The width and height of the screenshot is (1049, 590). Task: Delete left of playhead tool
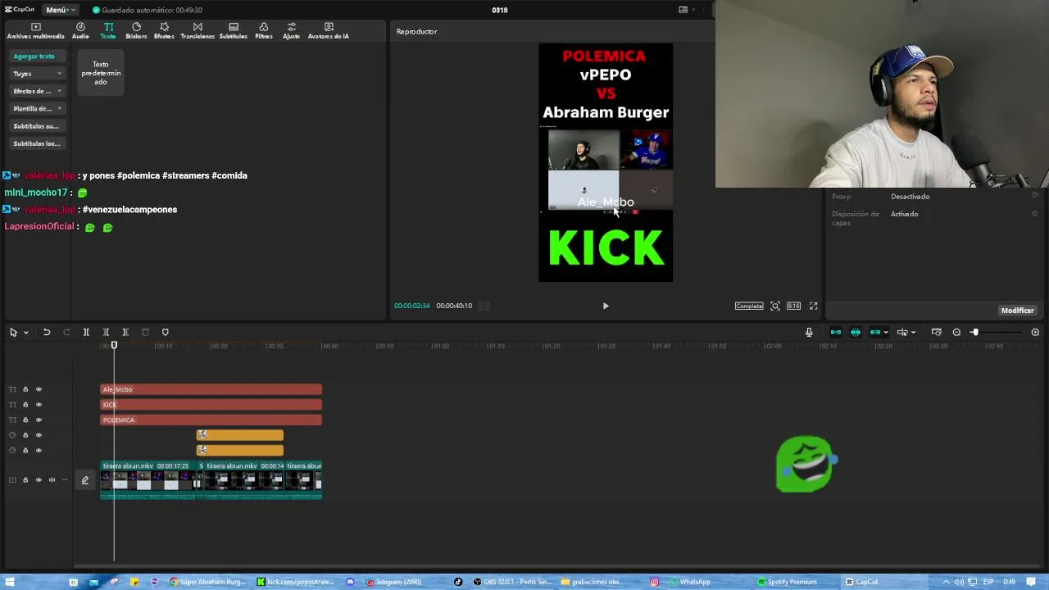click(106, 332)
